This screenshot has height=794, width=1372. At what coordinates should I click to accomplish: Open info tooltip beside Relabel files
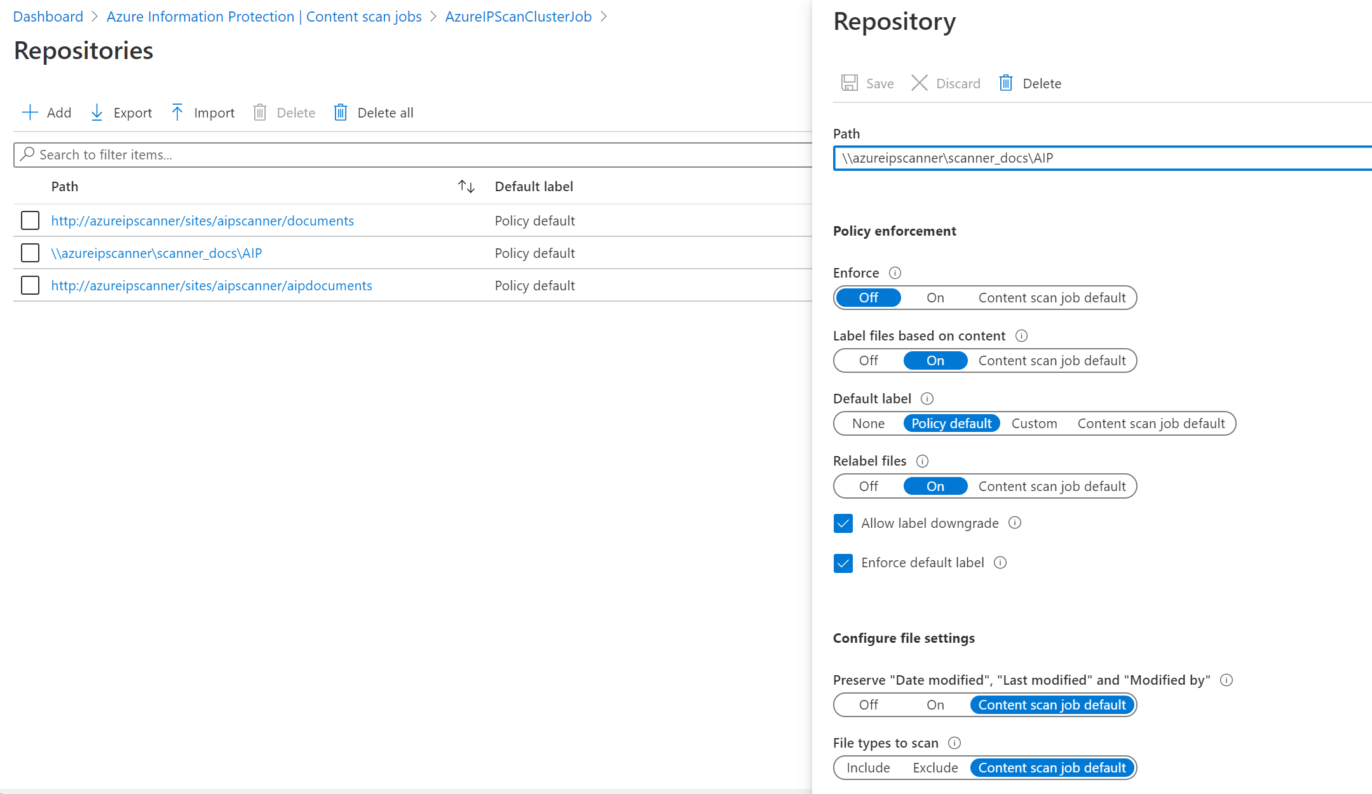(922, 461)
